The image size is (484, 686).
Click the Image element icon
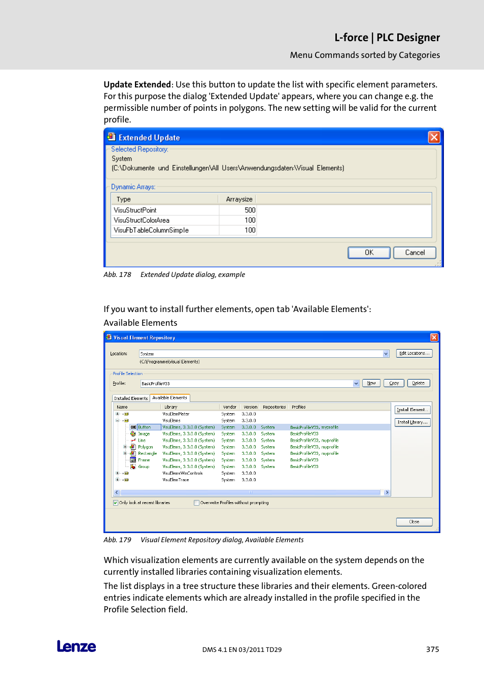[x=133, y=434]
